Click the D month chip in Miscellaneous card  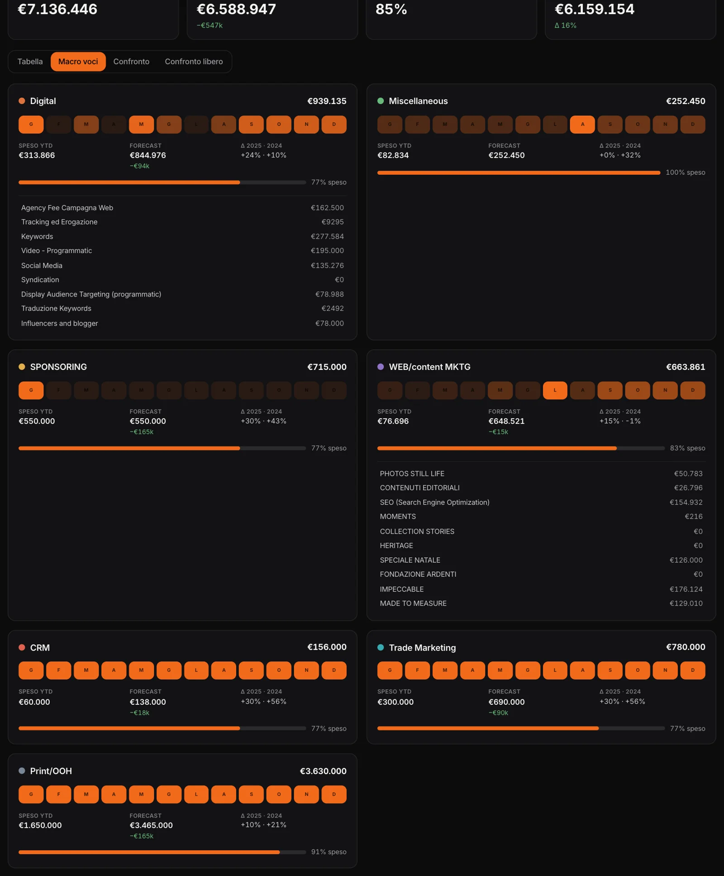coord(692,124)
